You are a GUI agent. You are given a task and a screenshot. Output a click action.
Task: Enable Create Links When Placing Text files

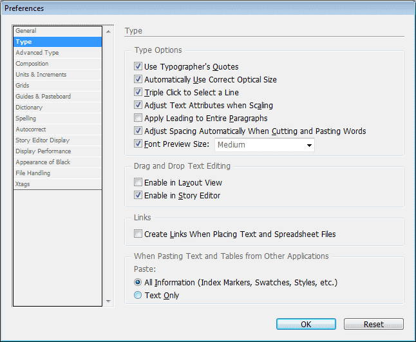tap(138, 234)
